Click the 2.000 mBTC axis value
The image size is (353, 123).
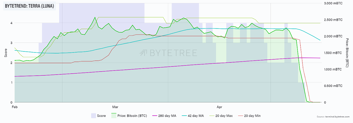[x=333, y=36]
